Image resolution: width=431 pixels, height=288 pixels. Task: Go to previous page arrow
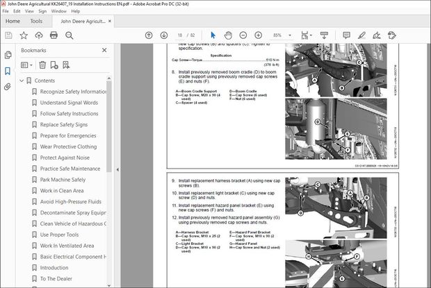tap(149, 35)
